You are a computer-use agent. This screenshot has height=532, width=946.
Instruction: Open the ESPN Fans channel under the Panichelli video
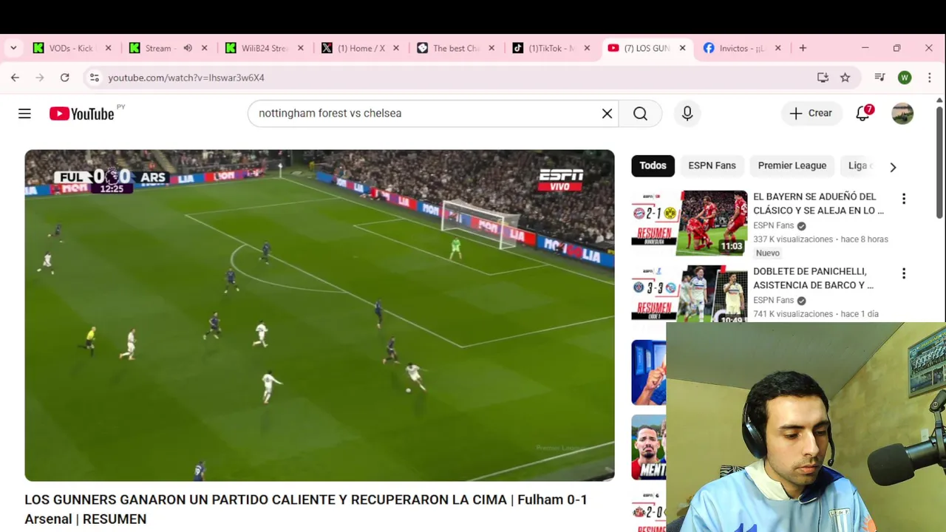(x=773, y=300)
